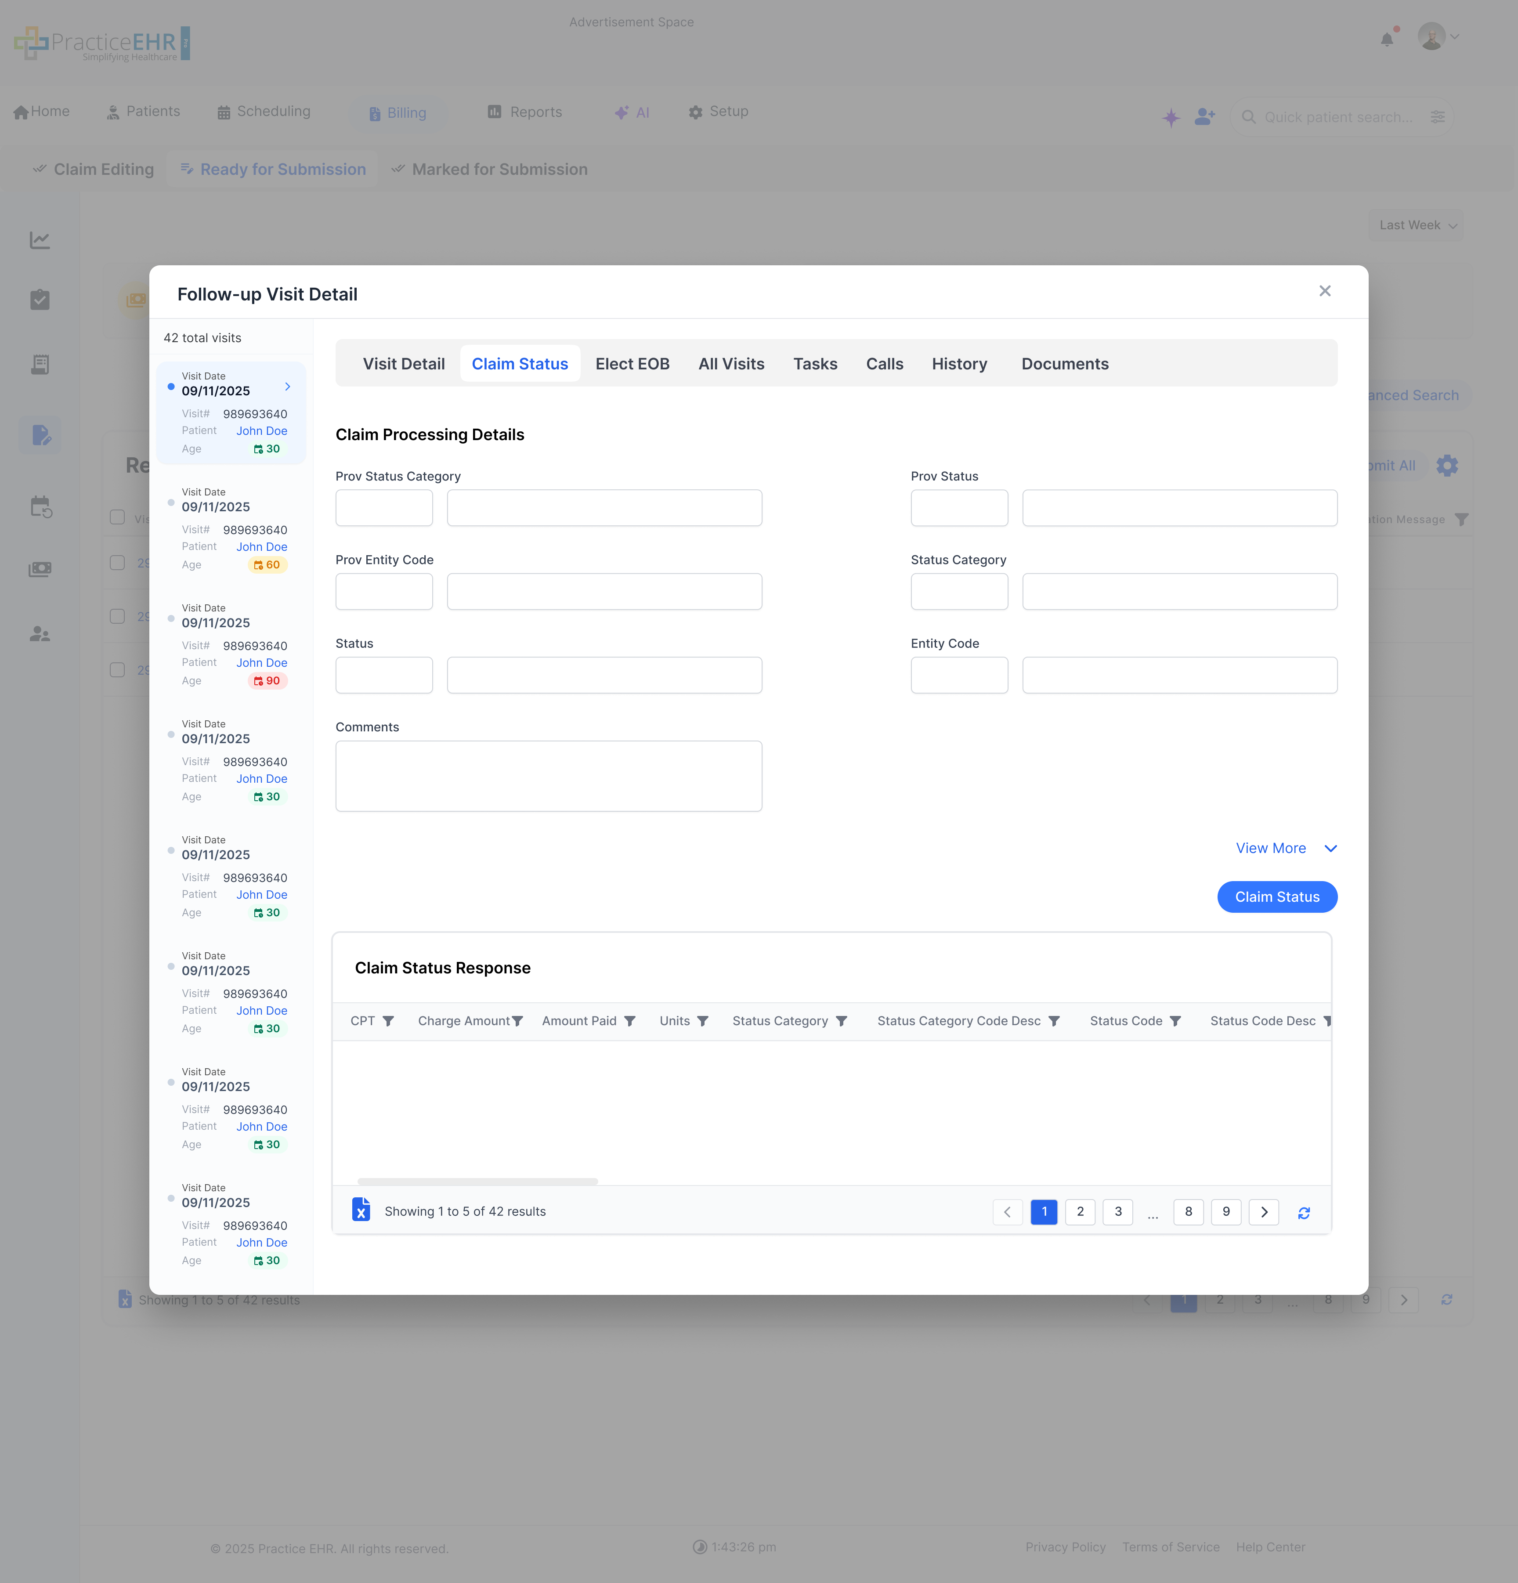The image size is (1518, 1583).
Task: Click the add patient icon beside search bar
Action: point(1204,116)
